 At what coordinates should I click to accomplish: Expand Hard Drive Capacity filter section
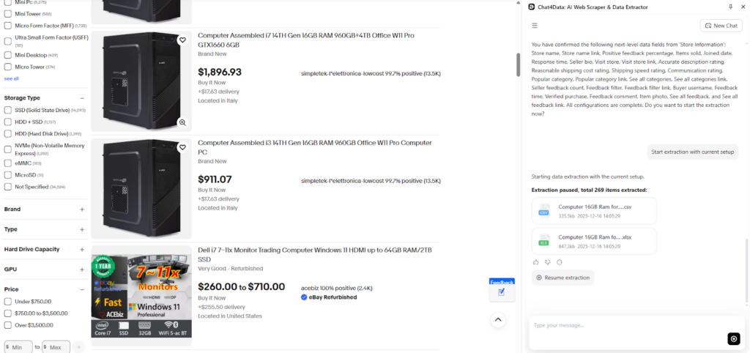pyautogui.click(x=82, y=250)
